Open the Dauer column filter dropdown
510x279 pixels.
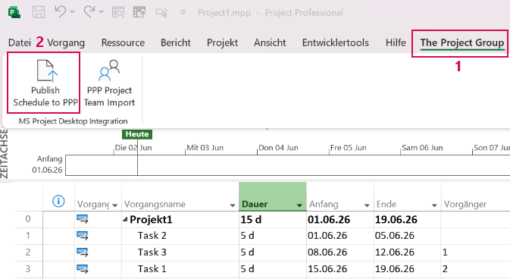[x=299, y=205]
